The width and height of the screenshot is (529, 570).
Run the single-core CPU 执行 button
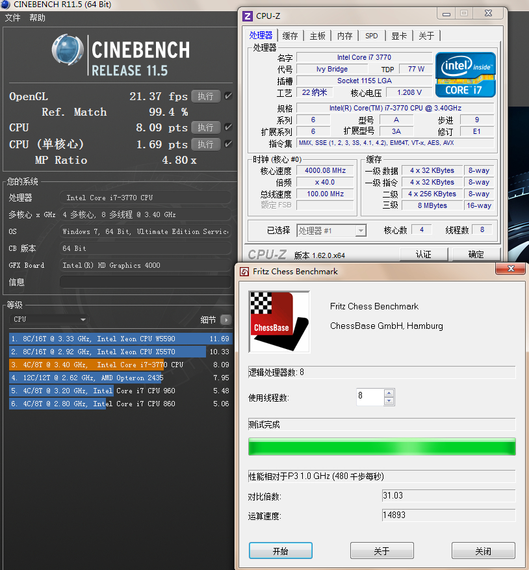coord(206,144)
